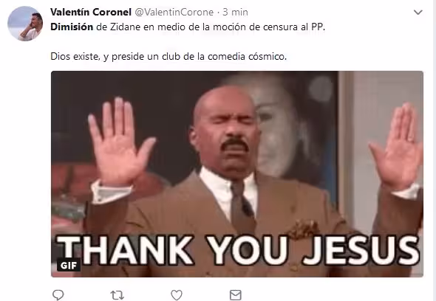This screenshot has width=436, height=301.
Task: Retweet this post using the arrows icon
Action: pos(117,295)
